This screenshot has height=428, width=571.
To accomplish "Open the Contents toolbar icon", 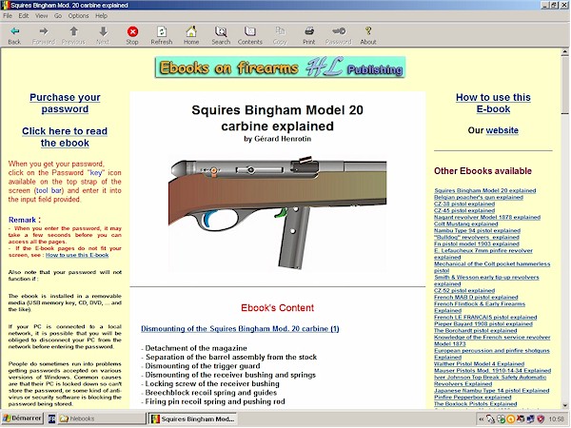I will pos(250,31).
